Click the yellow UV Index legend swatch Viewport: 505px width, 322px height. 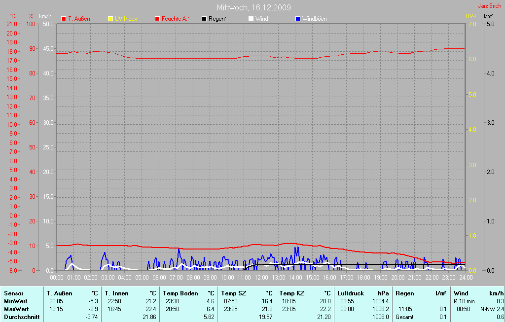pyautogui.click(x=110, y=19)
